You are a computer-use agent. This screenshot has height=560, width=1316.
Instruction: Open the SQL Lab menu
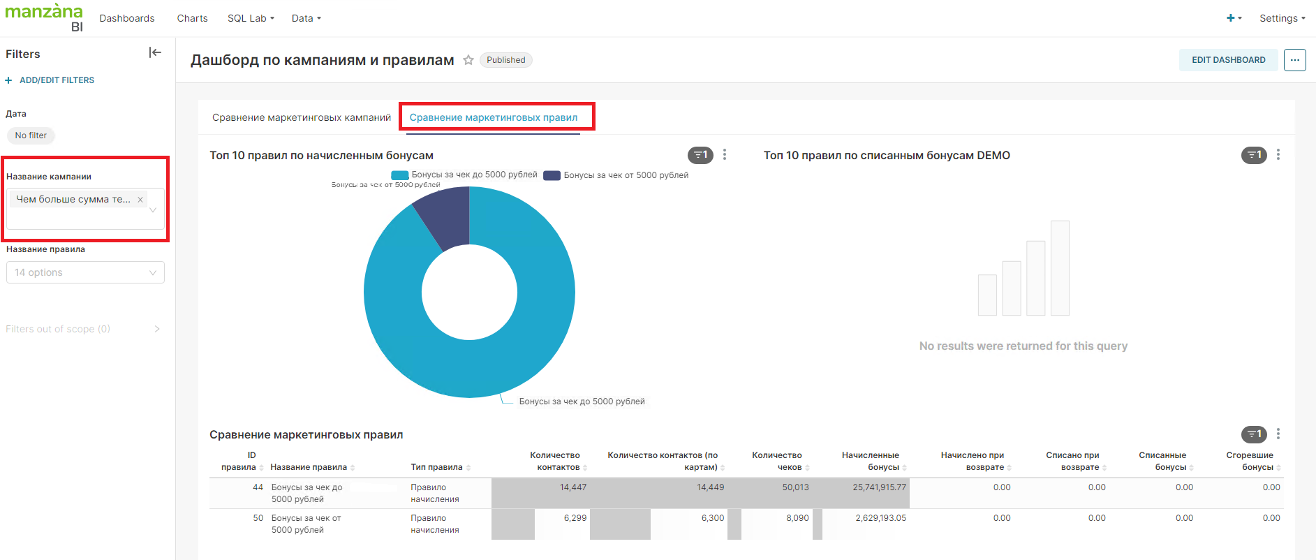[x=251, y=18]
